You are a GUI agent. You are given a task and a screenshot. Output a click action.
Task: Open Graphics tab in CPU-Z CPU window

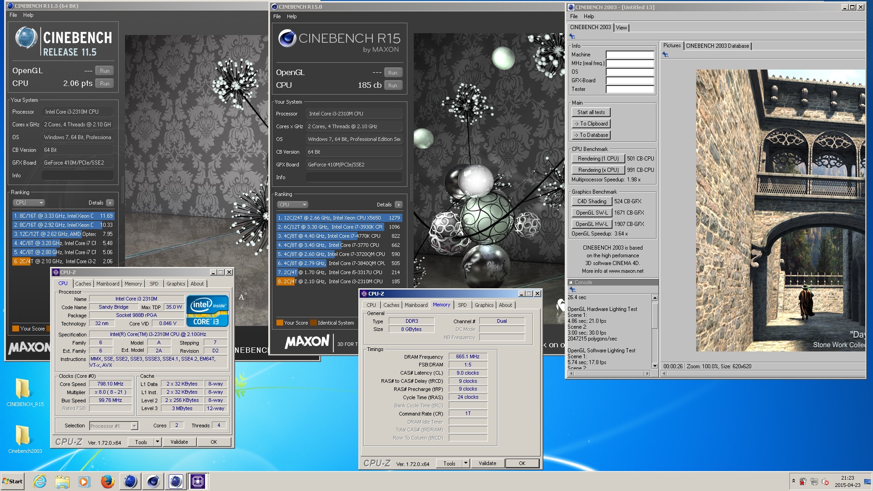(x=176, y=284)
